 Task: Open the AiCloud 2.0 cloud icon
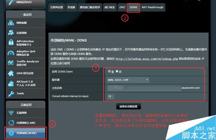tap(11, 83)
